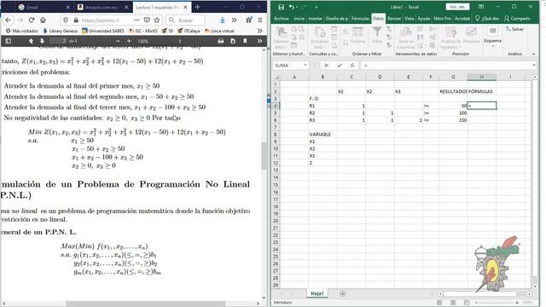Save the Excel workbook with the disk icon

tap(281, 7)
